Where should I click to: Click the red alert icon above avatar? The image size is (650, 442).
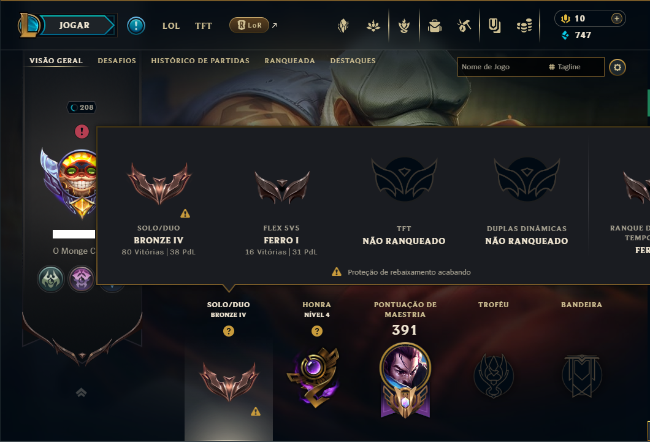pyautogui.click(x=82, y=132)
